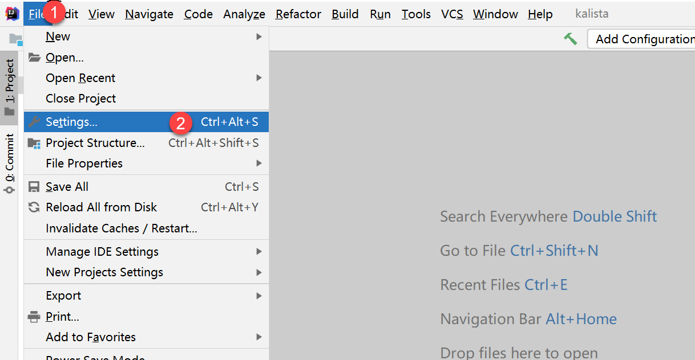This screenshot has height=360, width=695.
Task: Click the Save All disk icon
Action: point(34,187)
